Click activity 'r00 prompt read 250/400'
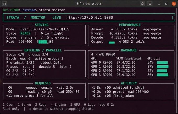 (x=127, y=92)
